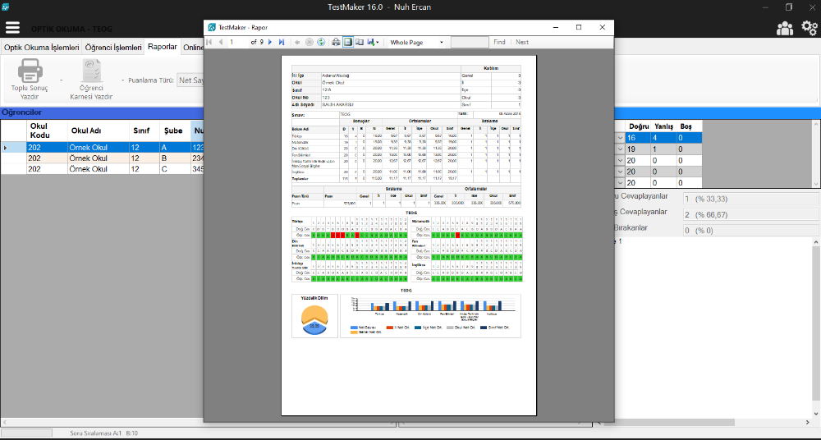Toggle the print layout view button
Image resolution: width=821 pixels, height=440 pixels.
click(348, 42)
